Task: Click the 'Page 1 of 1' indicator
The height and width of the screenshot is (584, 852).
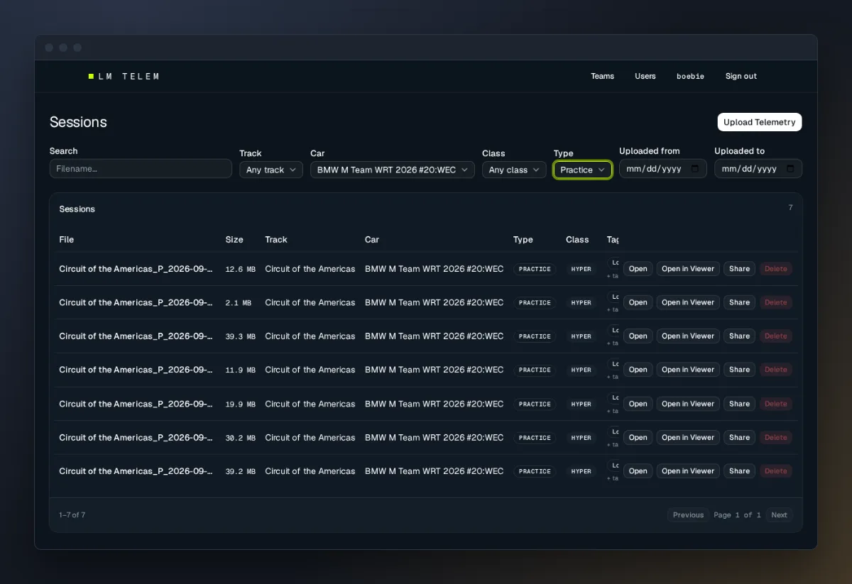Action: pos(737,515)
